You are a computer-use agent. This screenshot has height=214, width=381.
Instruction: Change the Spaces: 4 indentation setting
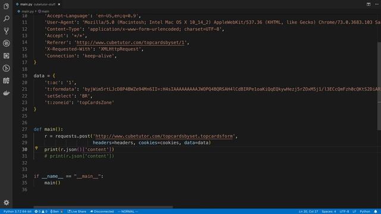coord(329,212)
